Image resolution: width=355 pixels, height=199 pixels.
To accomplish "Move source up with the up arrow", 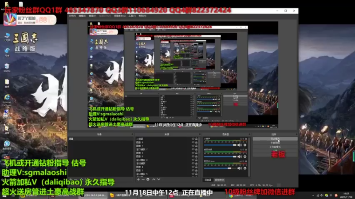I will click(154, 180).
